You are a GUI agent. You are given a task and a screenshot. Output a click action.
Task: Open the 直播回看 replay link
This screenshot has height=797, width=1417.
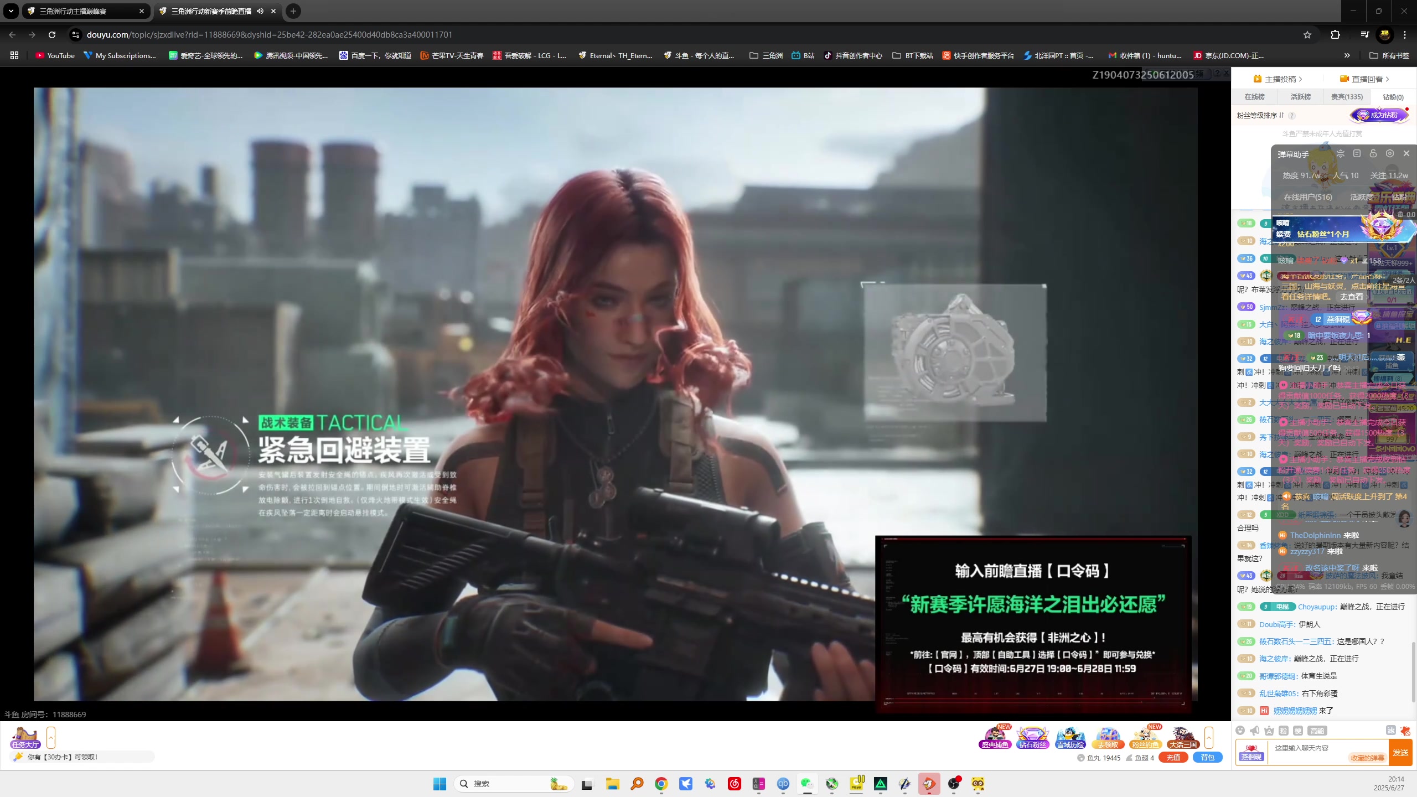pos(1364,79)
